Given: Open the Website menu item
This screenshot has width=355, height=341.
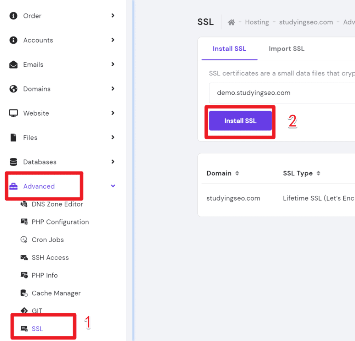Looking at the screenshot, I should [x=36, y=113].
